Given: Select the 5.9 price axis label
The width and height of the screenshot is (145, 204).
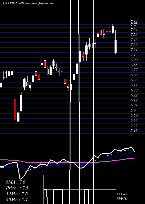Looking at the screenshot, I should click(133, 110).
